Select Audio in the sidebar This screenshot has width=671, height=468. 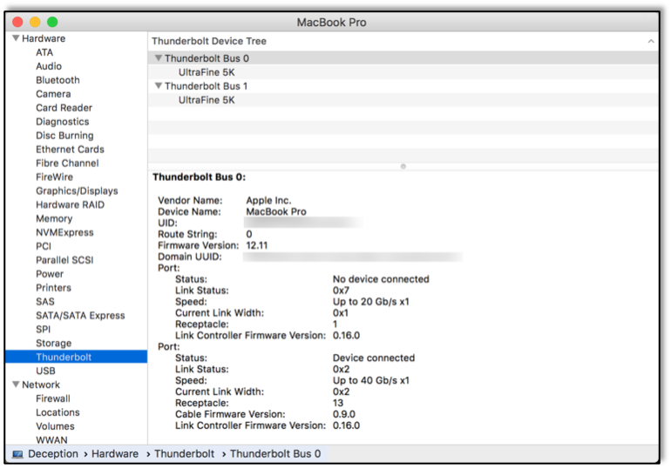(x=49, y=66)
